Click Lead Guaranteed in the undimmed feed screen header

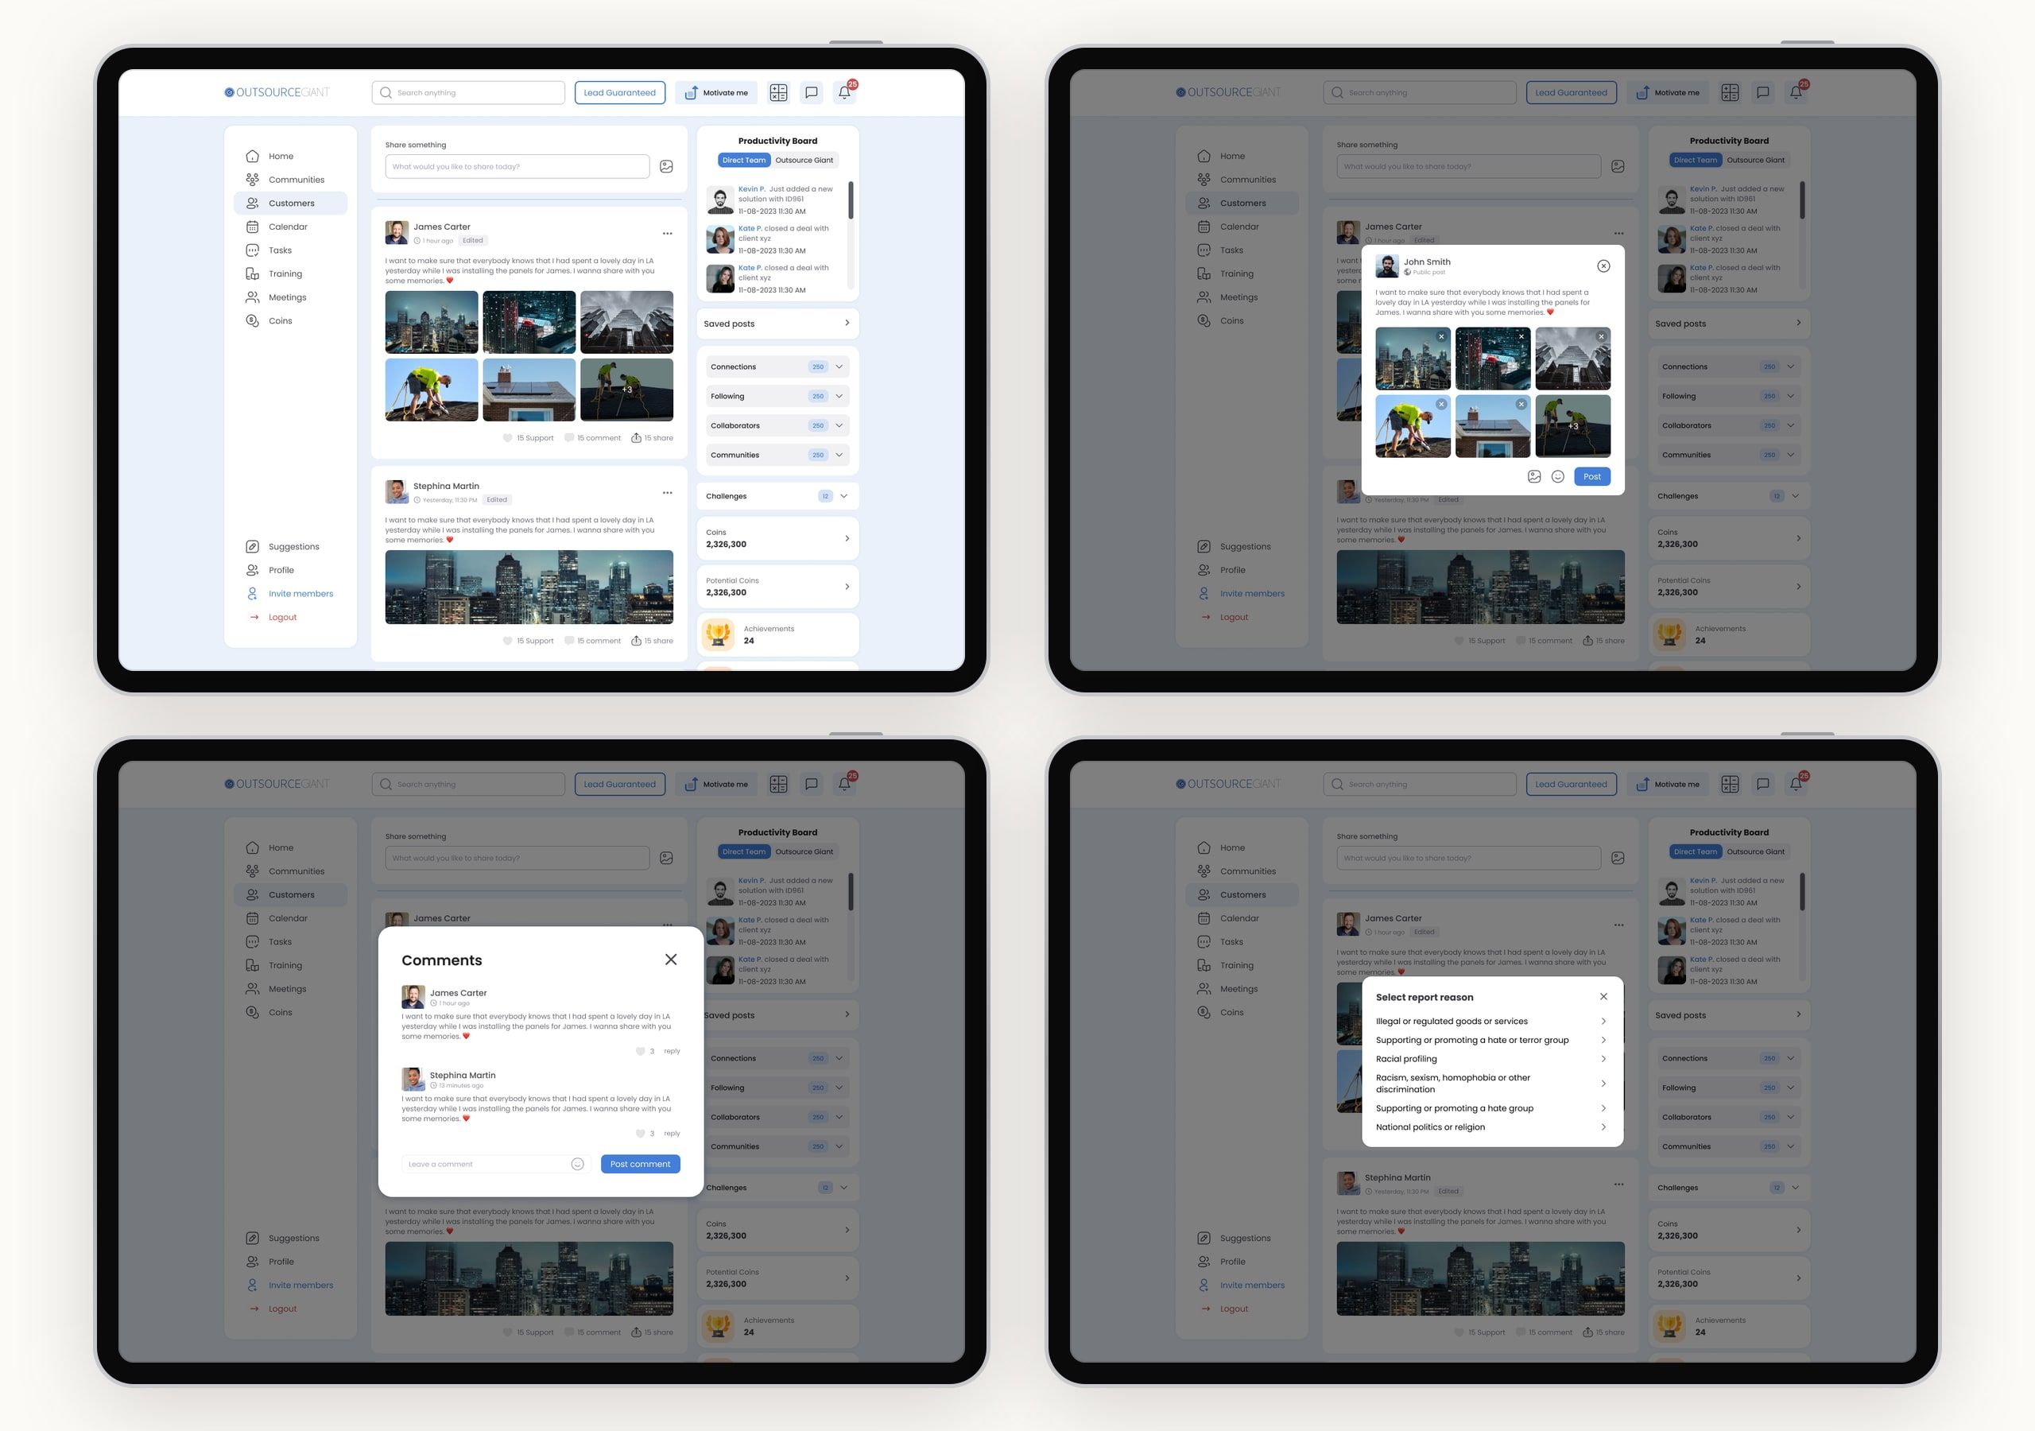coord(619,93)
